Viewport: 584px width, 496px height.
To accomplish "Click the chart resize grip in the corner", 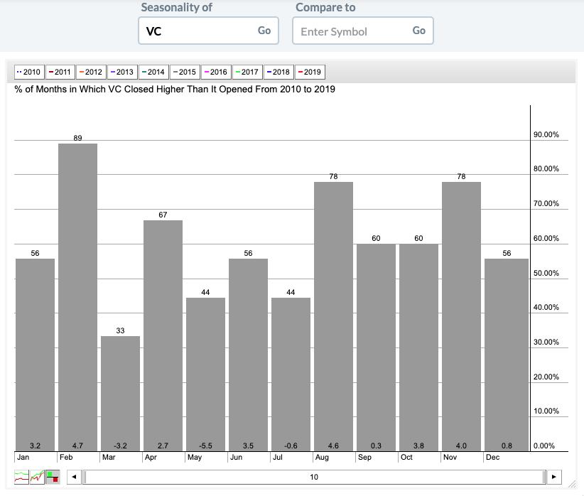I will point(572,484).
